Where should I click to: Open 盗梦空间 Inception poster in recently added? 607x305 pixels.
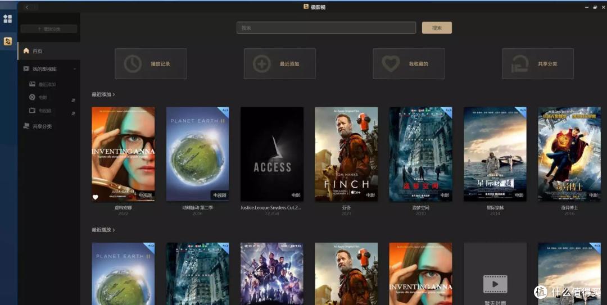point(420,154)
